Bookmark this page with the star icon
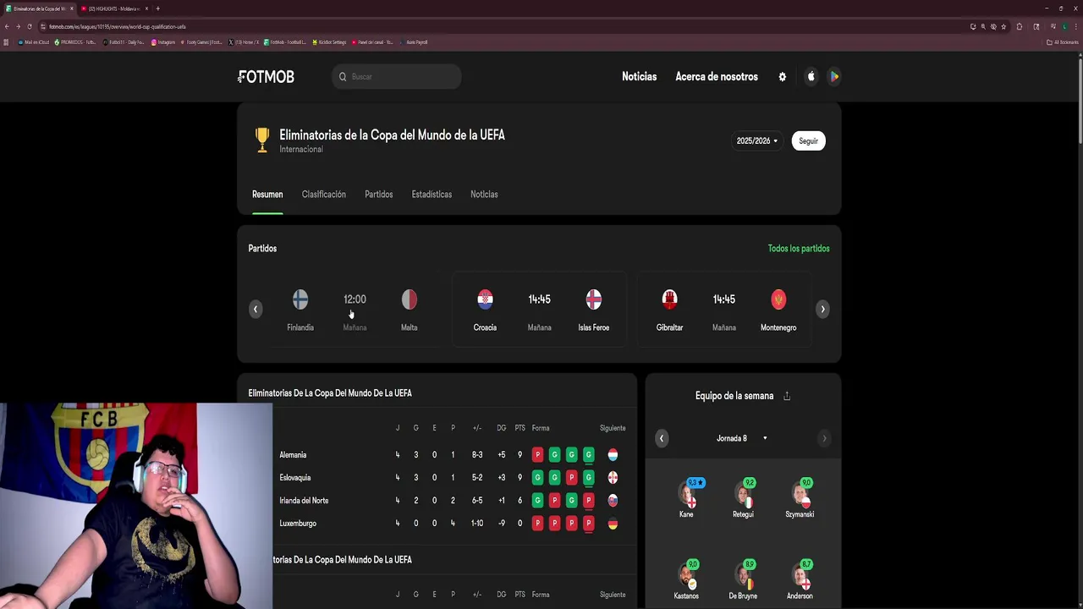 click(1003, 26)
